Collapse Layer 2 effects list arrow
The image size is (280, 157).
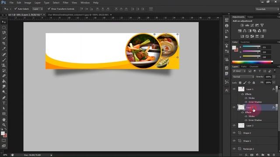[x=276, y=107]
